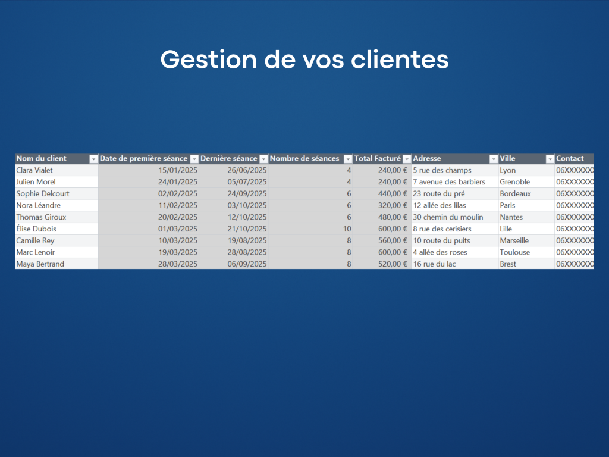
Task: Open the Nom du client filter dropdown
Action: pos(93,159)
